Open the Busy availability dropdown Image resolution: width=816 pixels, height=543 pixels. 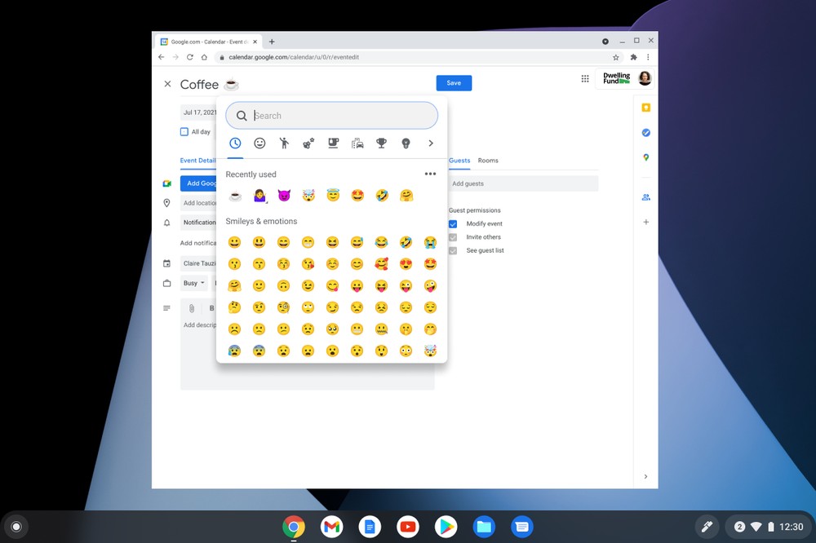tap(193, 283)
